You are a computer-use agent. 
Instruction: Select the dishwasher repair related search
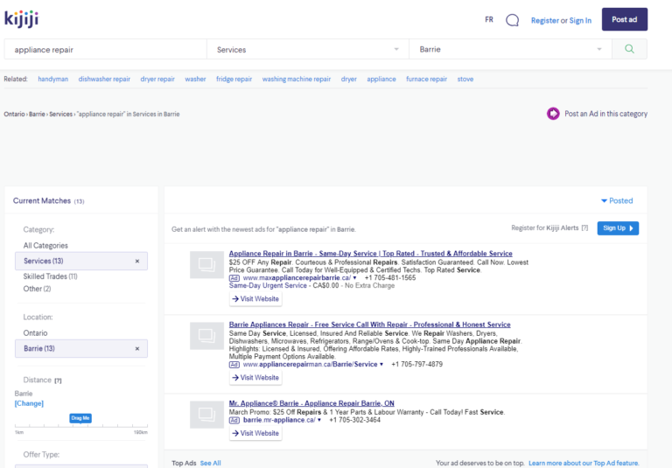tap(104, 79)
